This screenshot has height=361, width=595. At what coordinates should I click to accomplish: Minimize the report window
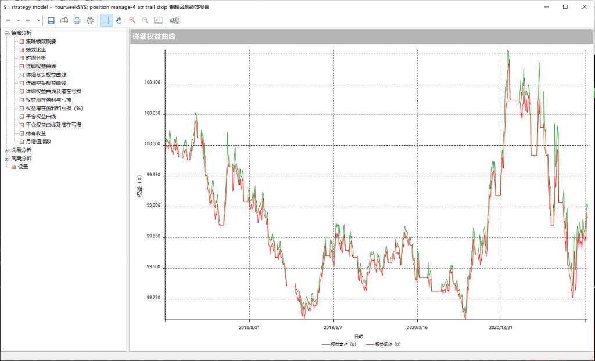click(547, 7)
